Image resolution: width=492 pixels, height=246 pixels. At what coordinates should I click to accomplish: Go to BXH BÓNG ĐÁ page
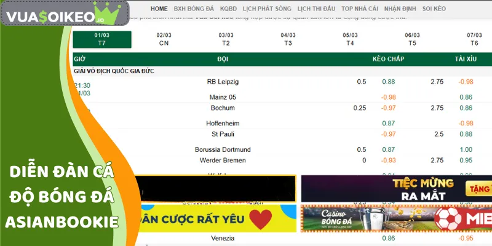193,9
